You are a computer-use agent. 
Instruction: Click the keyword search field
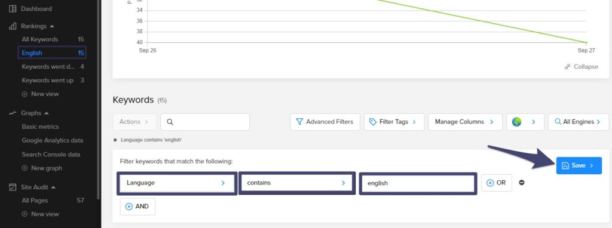pyautogui.click(x=205, y=122)
